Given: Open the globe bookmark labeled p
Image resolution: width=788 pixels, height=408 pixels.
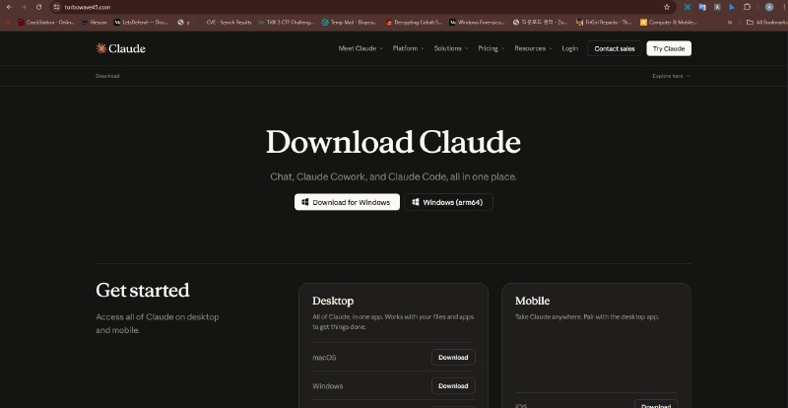Looking at the screenshot, I should 183,22.
